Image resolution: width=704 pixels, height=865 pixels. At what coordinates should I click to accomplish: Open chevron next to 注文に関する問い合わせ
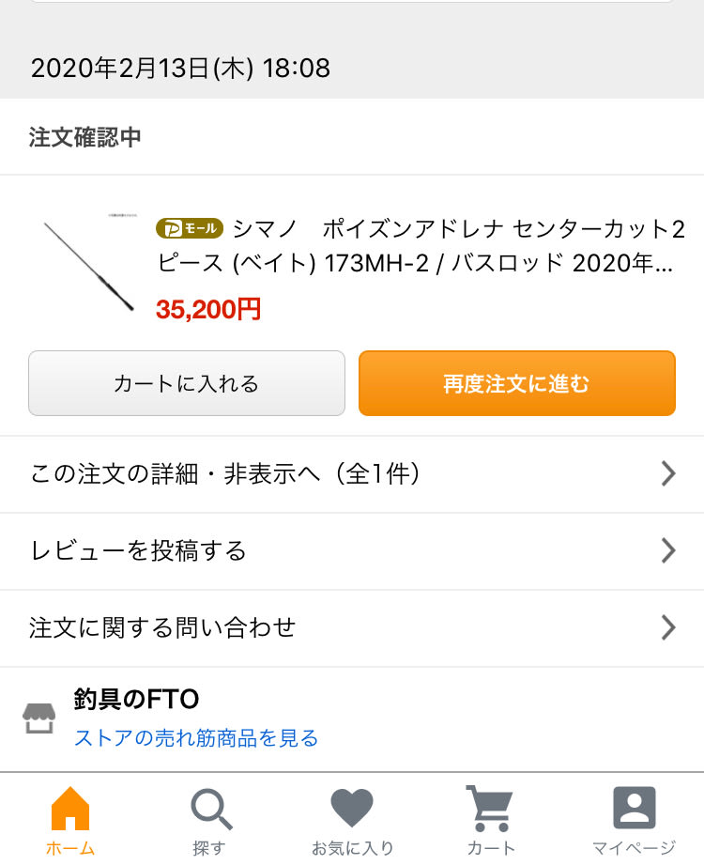pos(668,627)
